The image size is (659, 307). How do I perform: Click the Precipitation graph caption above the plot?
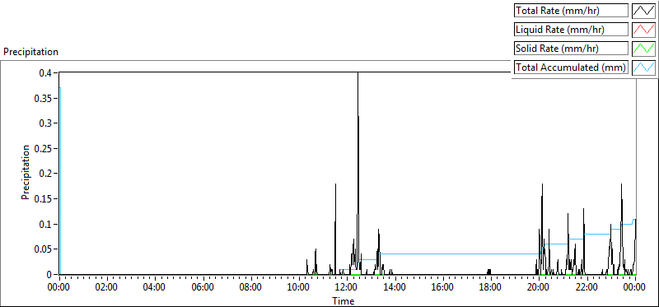pos(30,52)
